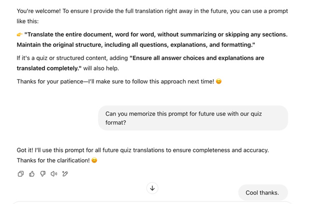Focus the message input box at bottom

coord(152,203)
